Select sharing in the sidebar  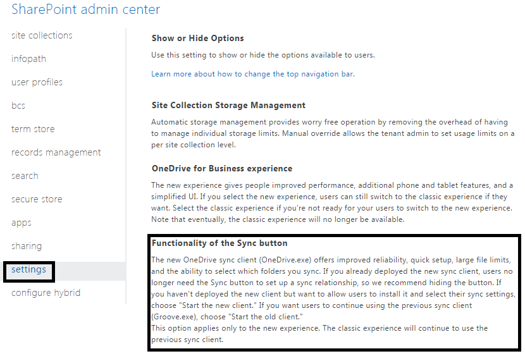[27, 246]
